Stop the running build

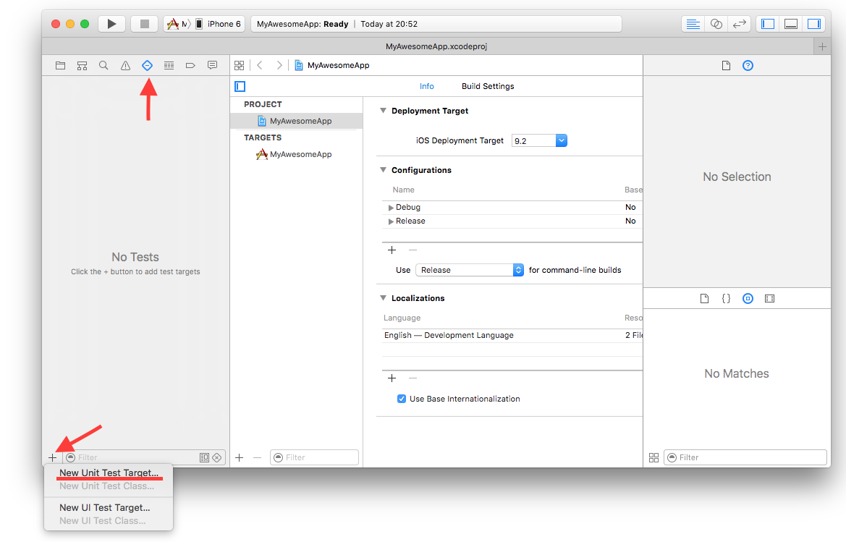tap(144, 24)
